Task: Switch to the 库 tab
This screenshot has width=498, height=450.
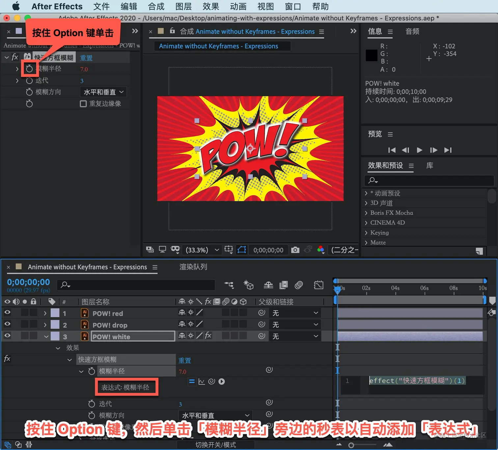Action: 430,165
